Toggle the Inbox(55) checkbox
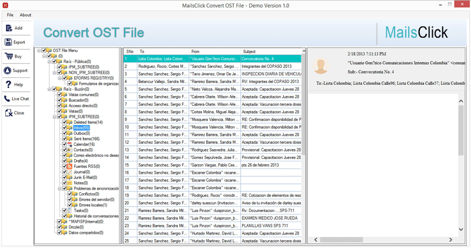The image size is (471, 248). coord(65,128)
